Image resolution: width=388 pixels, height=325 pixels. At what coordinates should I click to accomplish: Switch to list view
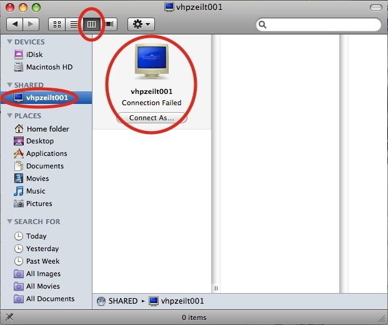coord(74,24)
